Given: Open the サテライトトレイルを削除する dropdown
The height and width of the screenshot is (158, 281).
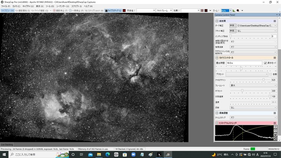Looking at the screenshot, I should [x=253, y=52].
